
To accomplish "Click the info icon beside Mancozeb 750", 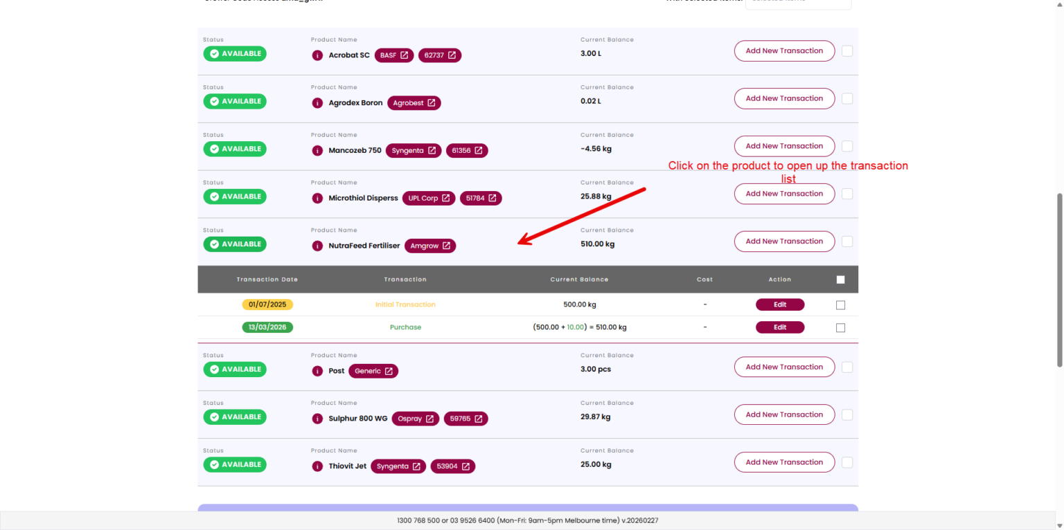I will pos(317,151).
